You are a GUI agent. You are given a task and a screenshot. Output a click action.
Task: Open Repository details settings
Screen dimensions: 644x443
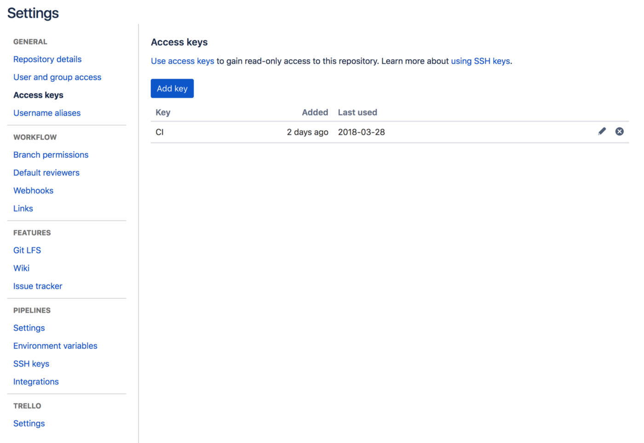click(47, 59)
